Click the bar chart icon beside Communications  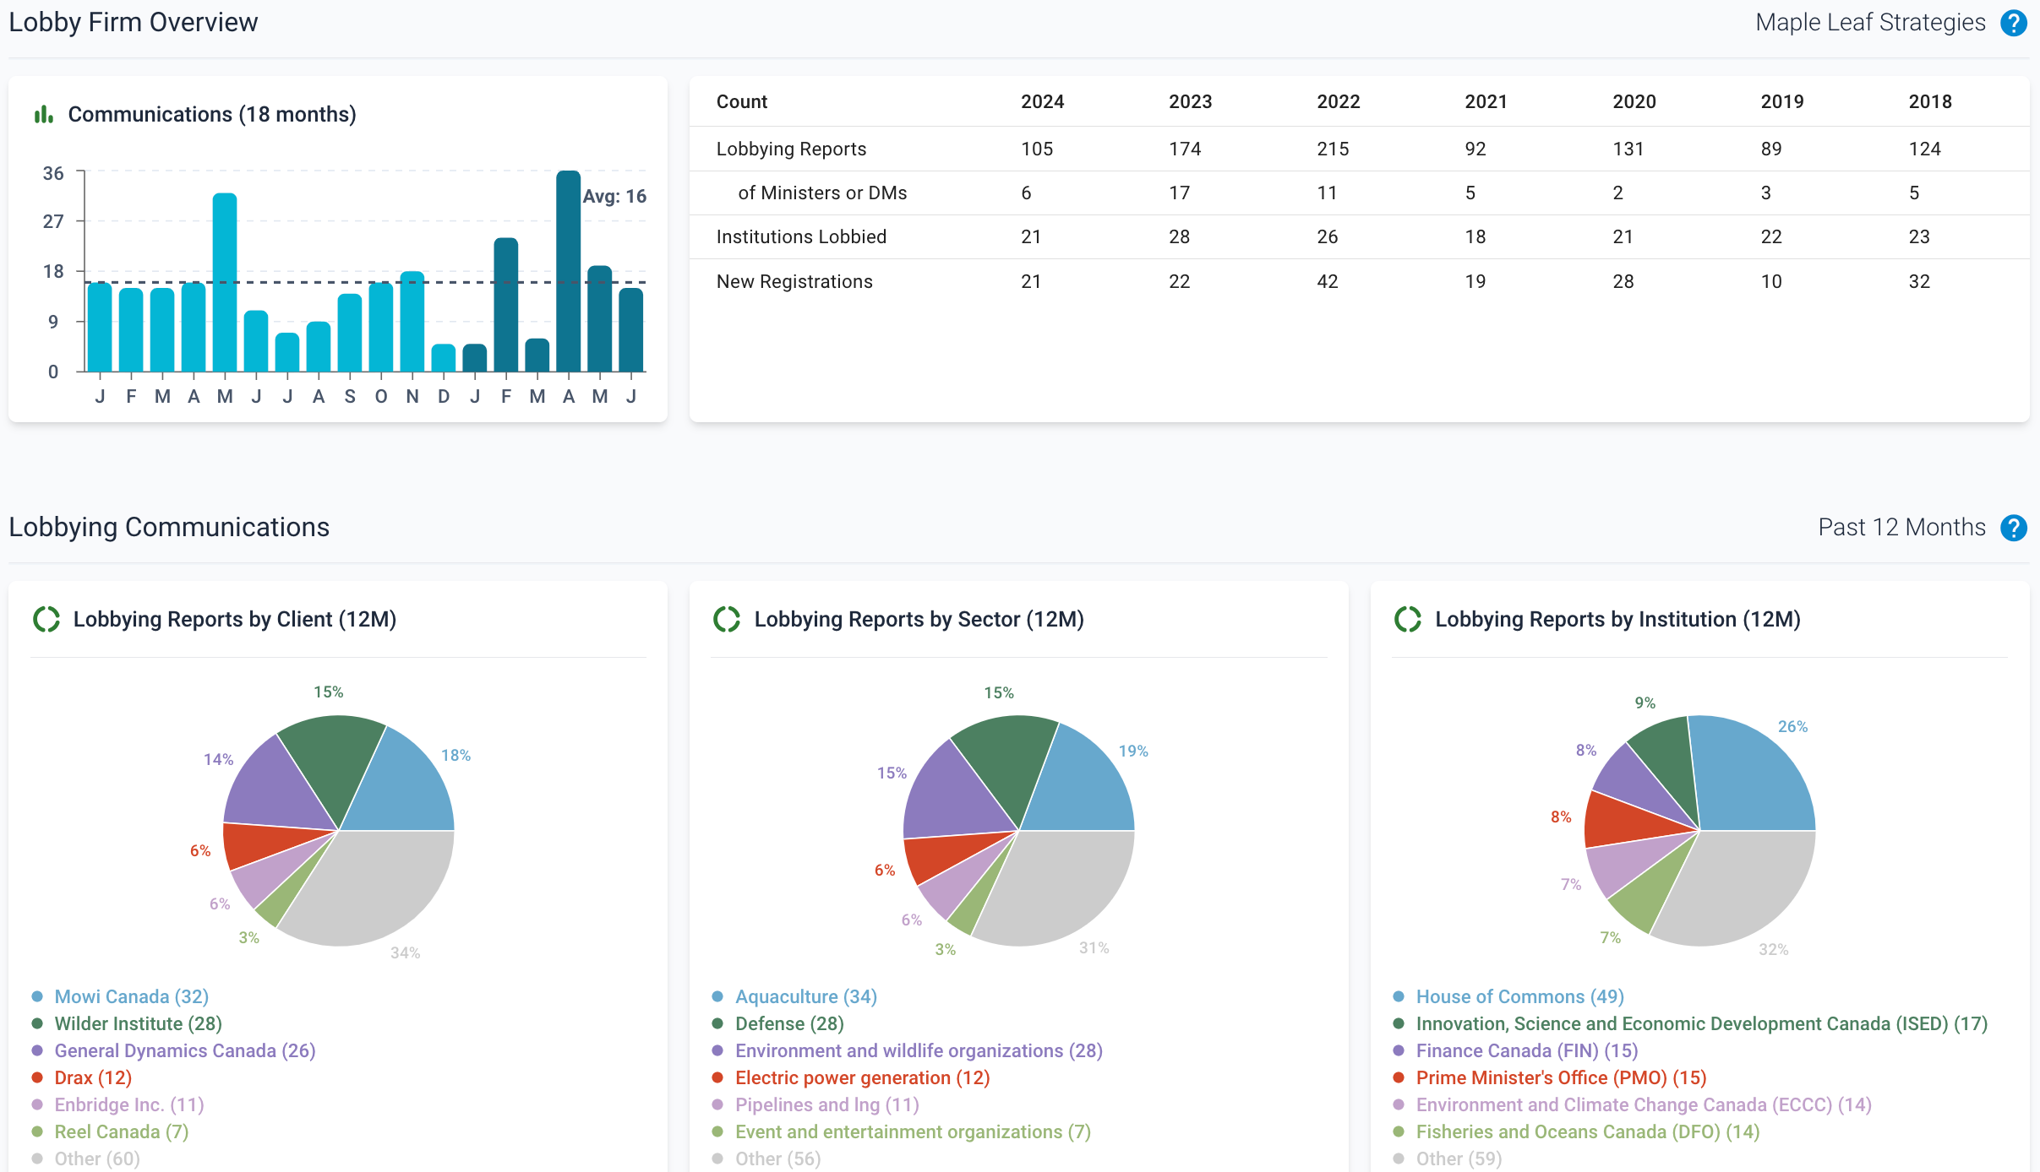[44, 114]
